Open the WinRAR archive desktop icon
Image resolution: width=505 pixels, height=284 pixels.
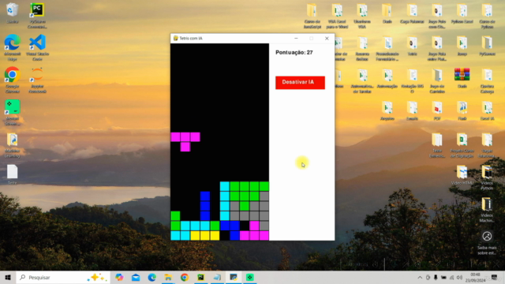462,78
